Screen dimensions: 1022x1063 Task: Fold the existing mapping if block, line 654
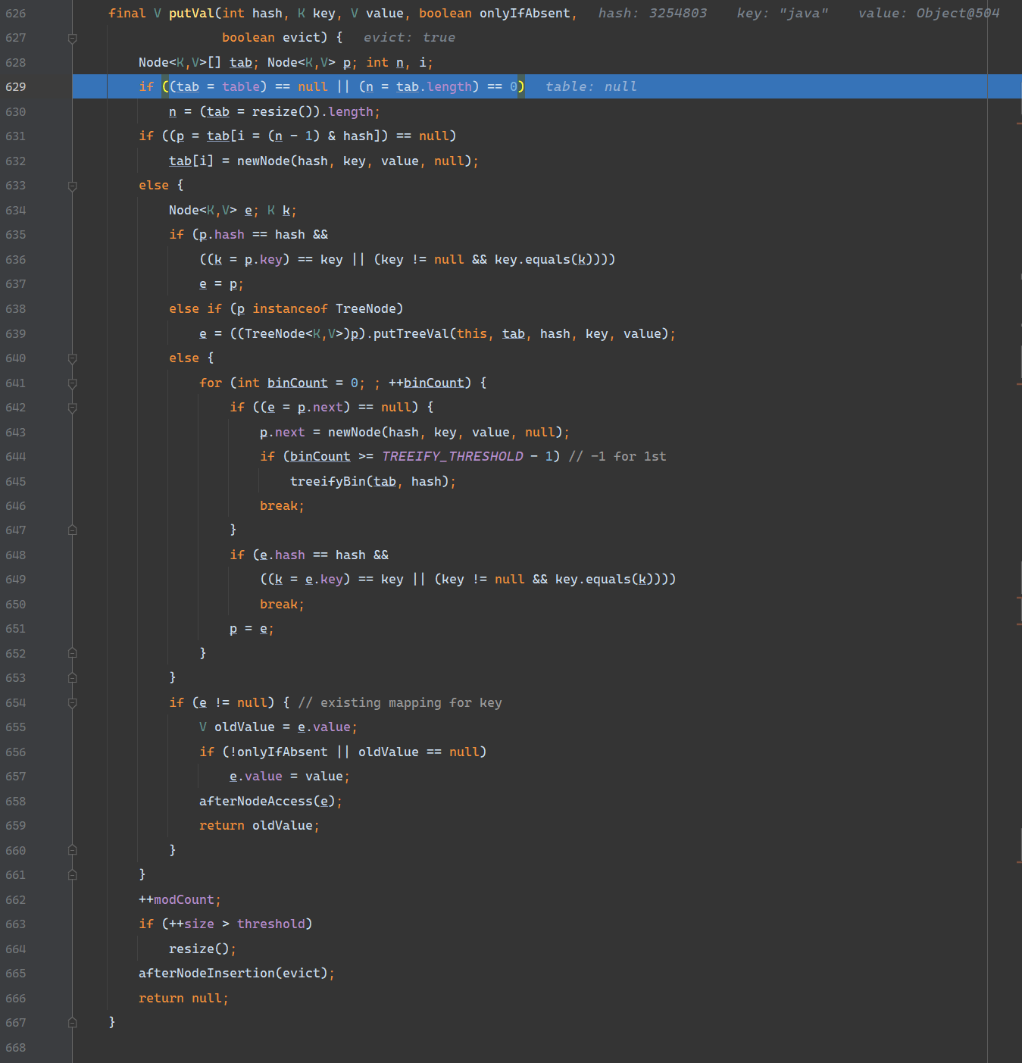tap(72, 703)
